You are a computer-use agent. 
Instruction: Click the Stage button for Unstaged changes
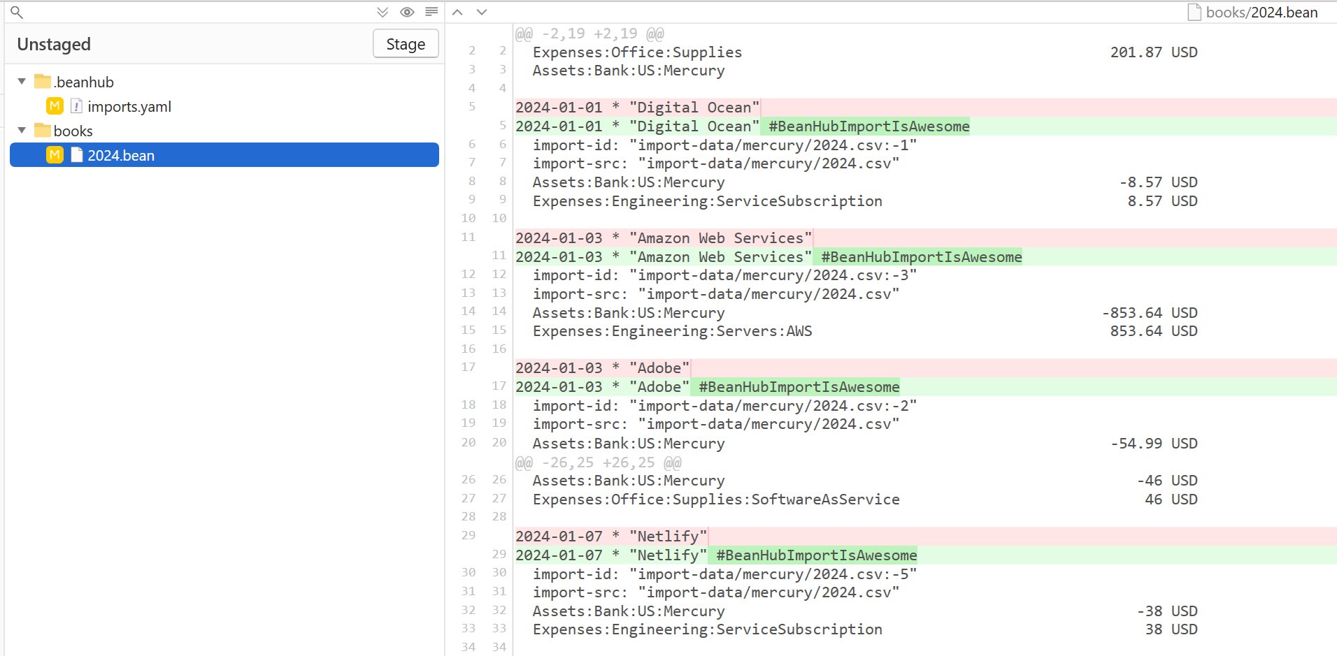(405, 43)
